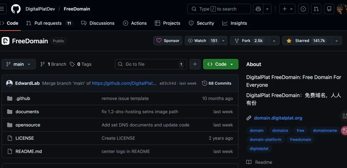Click the pink translation extension badge
347x168 pixels.
[x=344, y=131]
